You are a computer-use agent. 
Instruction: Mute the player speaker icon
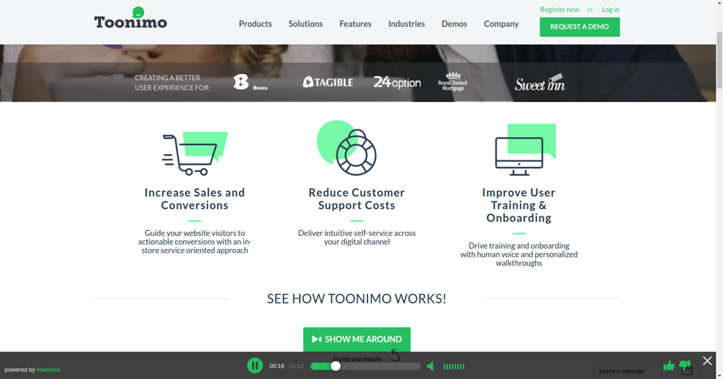pos(431,367)
